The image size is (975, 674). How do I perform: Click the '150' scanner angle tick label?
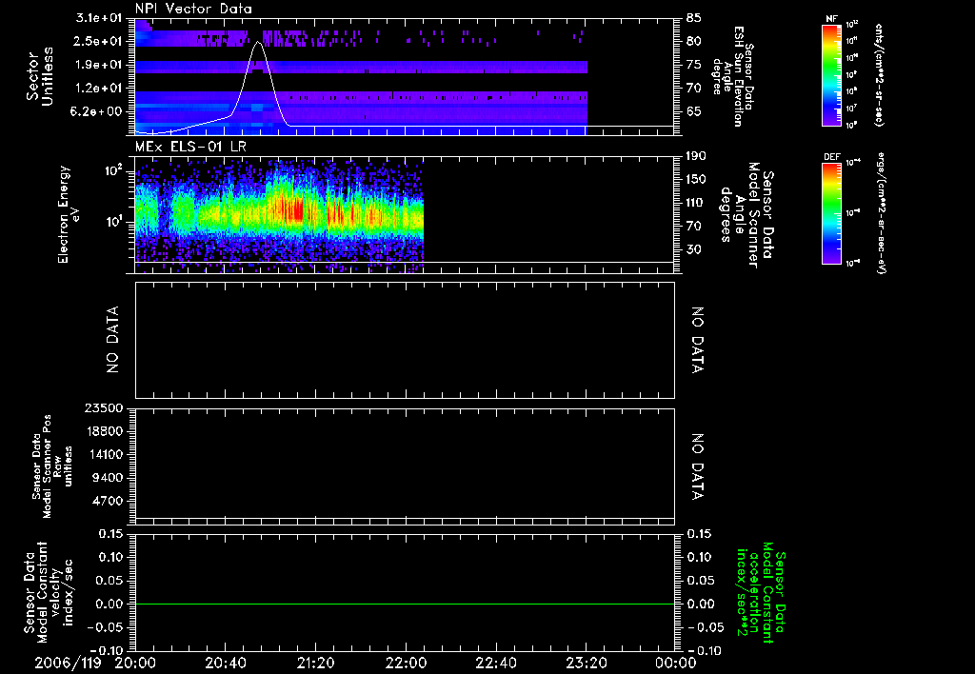point(696,179)
